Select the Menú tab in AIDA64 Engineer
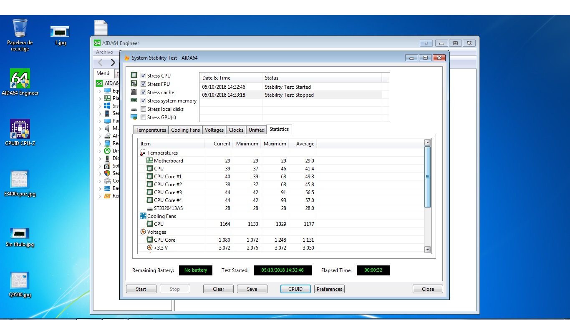 point(103,73)
